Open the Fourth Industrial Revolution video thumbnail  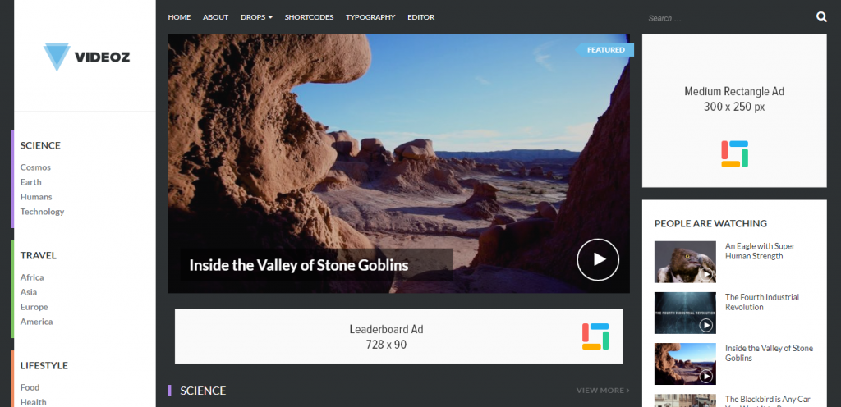pyautogui.click(x=685, y=313)
